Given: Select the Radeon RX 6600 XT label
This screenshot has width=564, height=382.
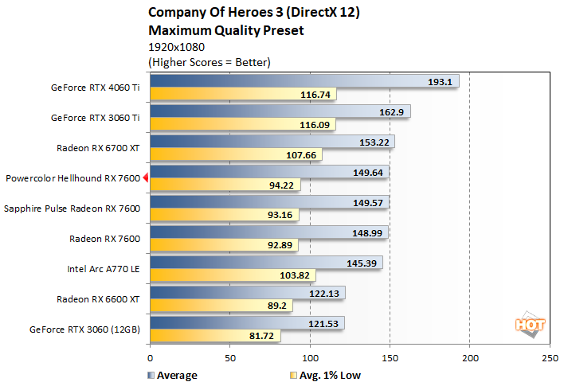Looking at the screenshot, I should click(98, 299).
